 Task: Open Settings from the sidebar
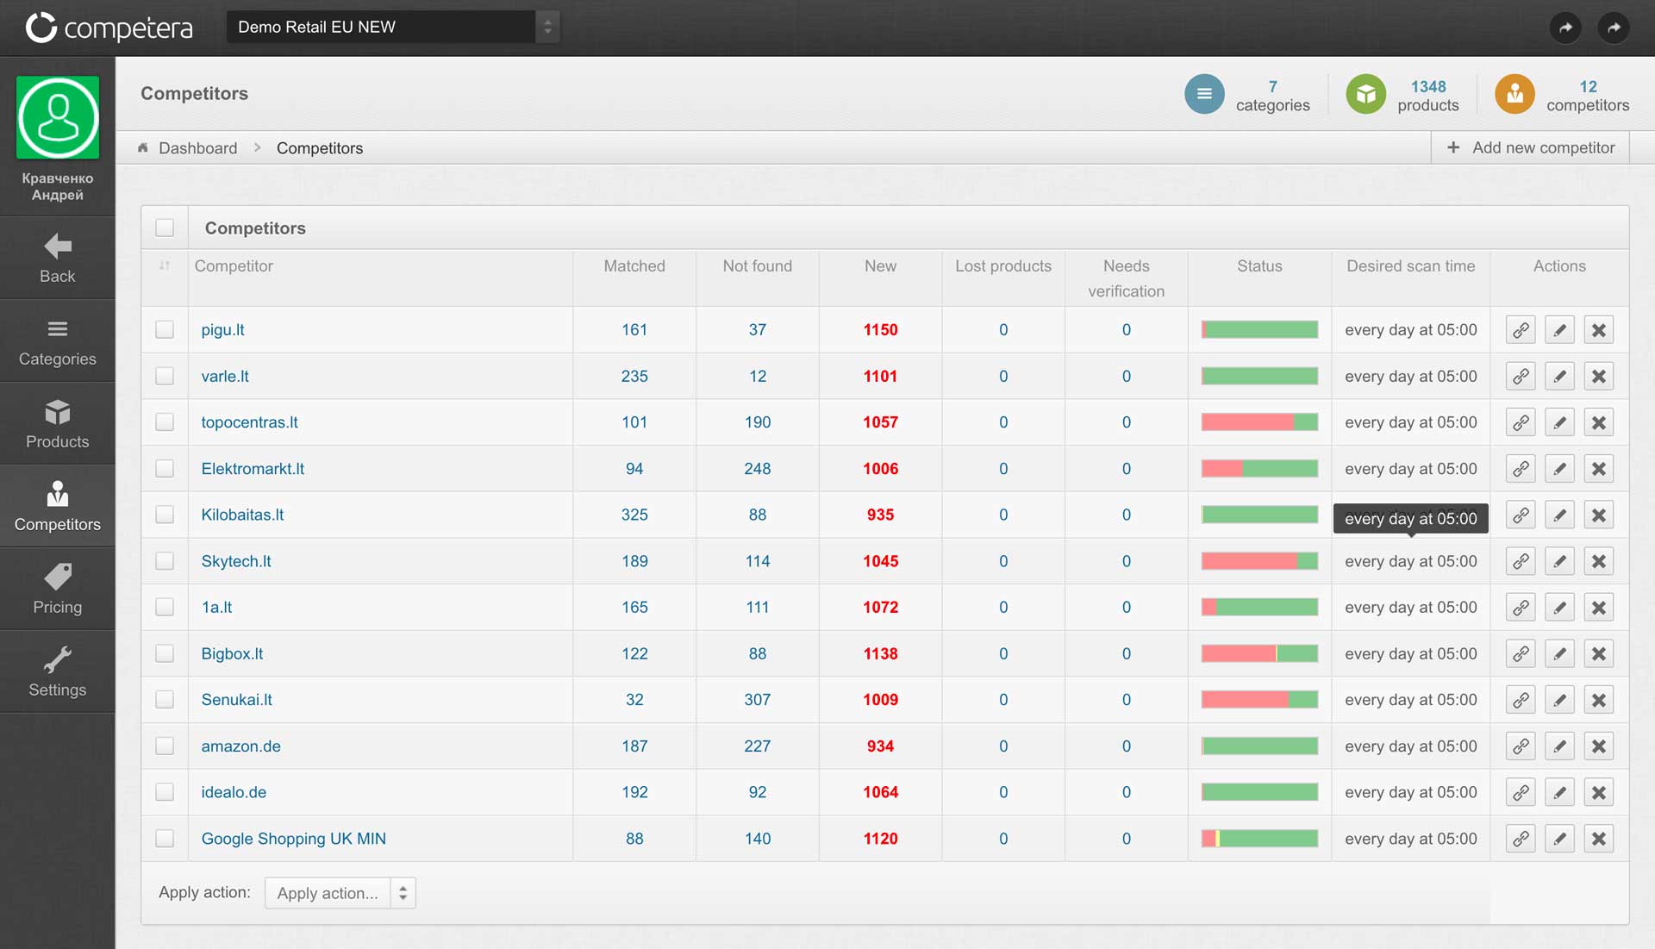[58, 671]
